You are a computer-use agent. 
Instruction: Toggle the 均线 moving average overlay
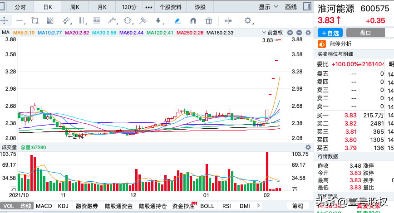tap(25, 206)
